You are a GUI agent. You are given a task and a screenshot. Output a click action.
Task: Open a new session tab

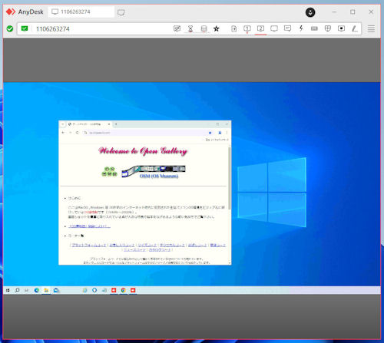(x=121, y=12)
